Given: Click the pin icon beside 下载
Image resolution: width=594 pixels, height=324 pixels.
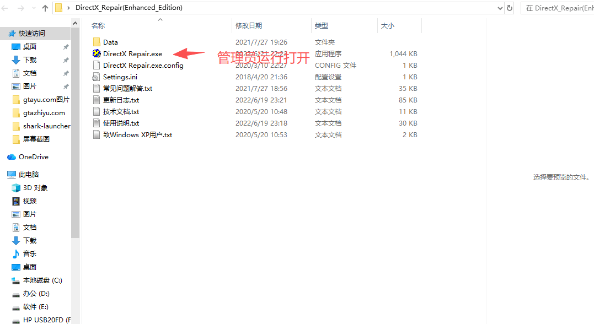Looking at the screenshot, I should 66,60.
